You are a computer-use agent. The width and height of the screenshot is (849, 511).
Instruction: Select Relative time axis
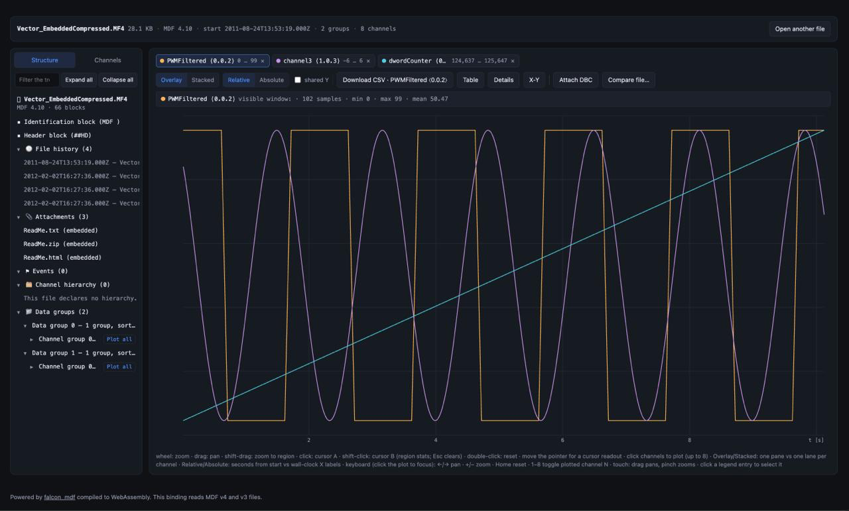(x=239, y=80)
